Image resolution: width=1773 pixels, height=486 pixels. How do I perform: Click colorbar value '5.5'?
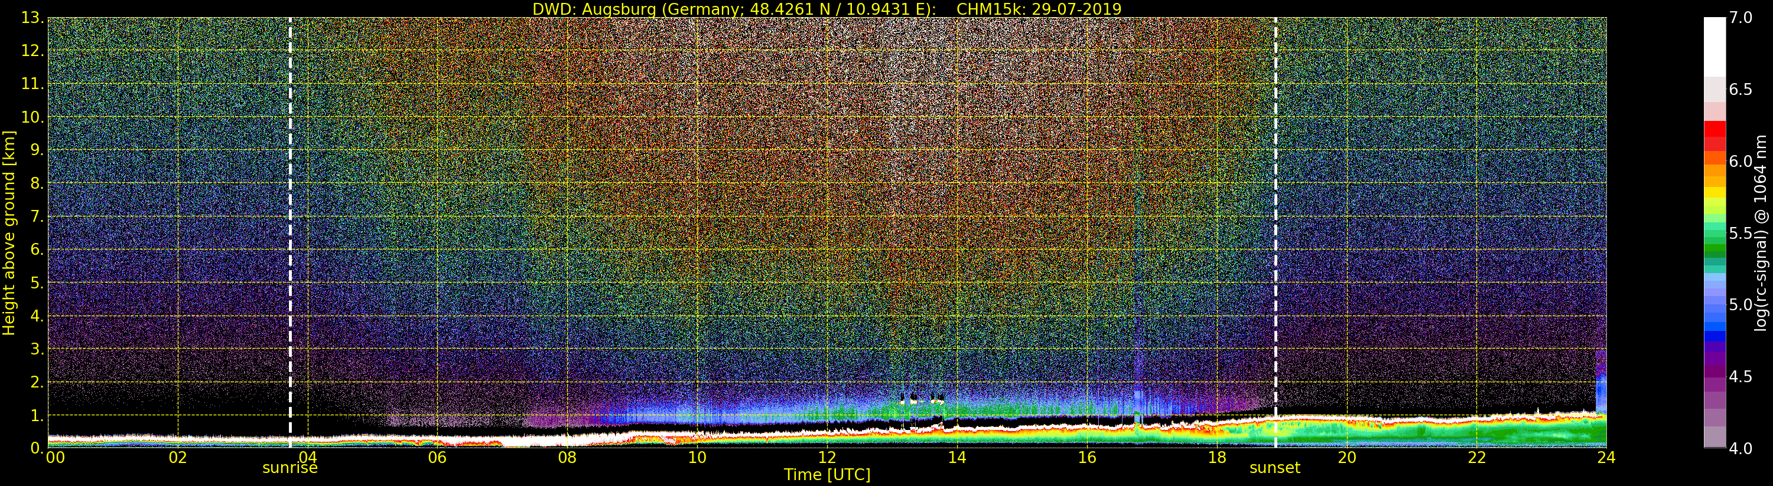click(1741, 233)
